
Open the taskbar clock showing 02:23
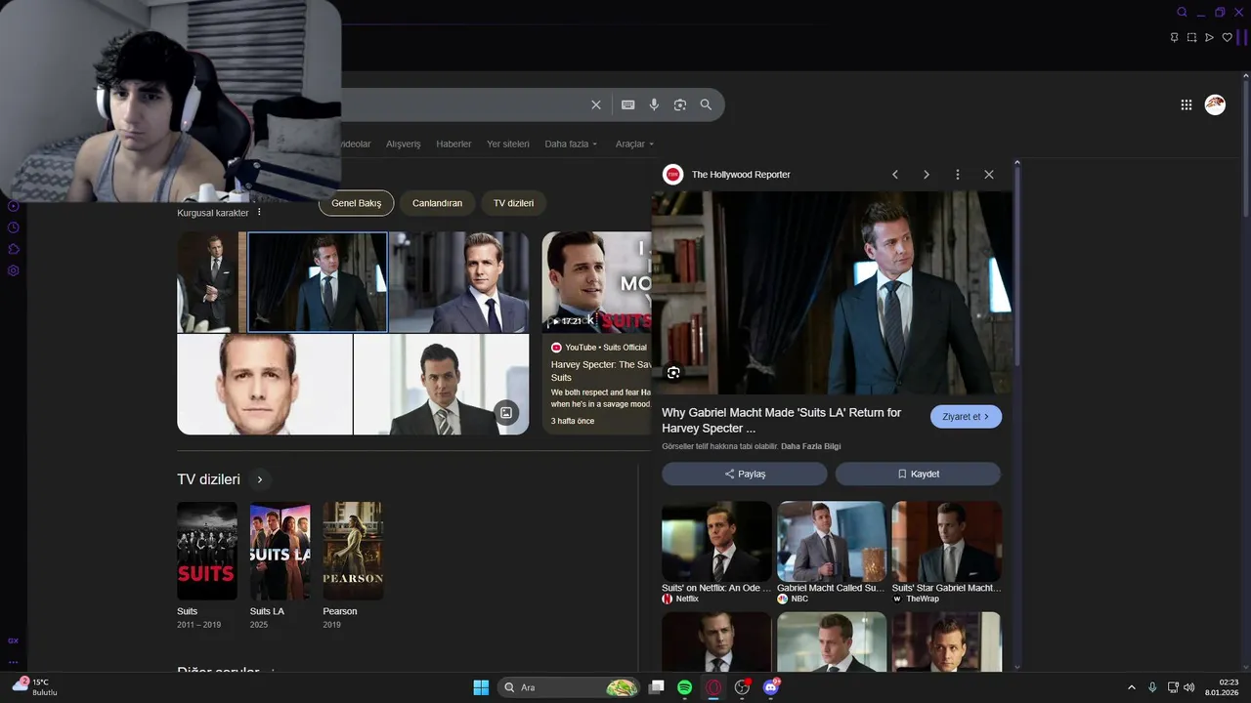1222,686
